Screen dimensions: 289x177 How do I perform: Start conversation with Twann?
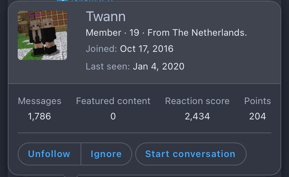pyautogui.click(x=191, y=154)
